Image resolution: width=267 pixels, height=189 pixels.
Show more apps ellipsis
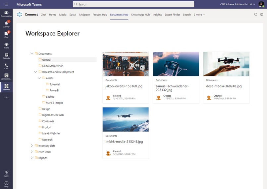6,98
